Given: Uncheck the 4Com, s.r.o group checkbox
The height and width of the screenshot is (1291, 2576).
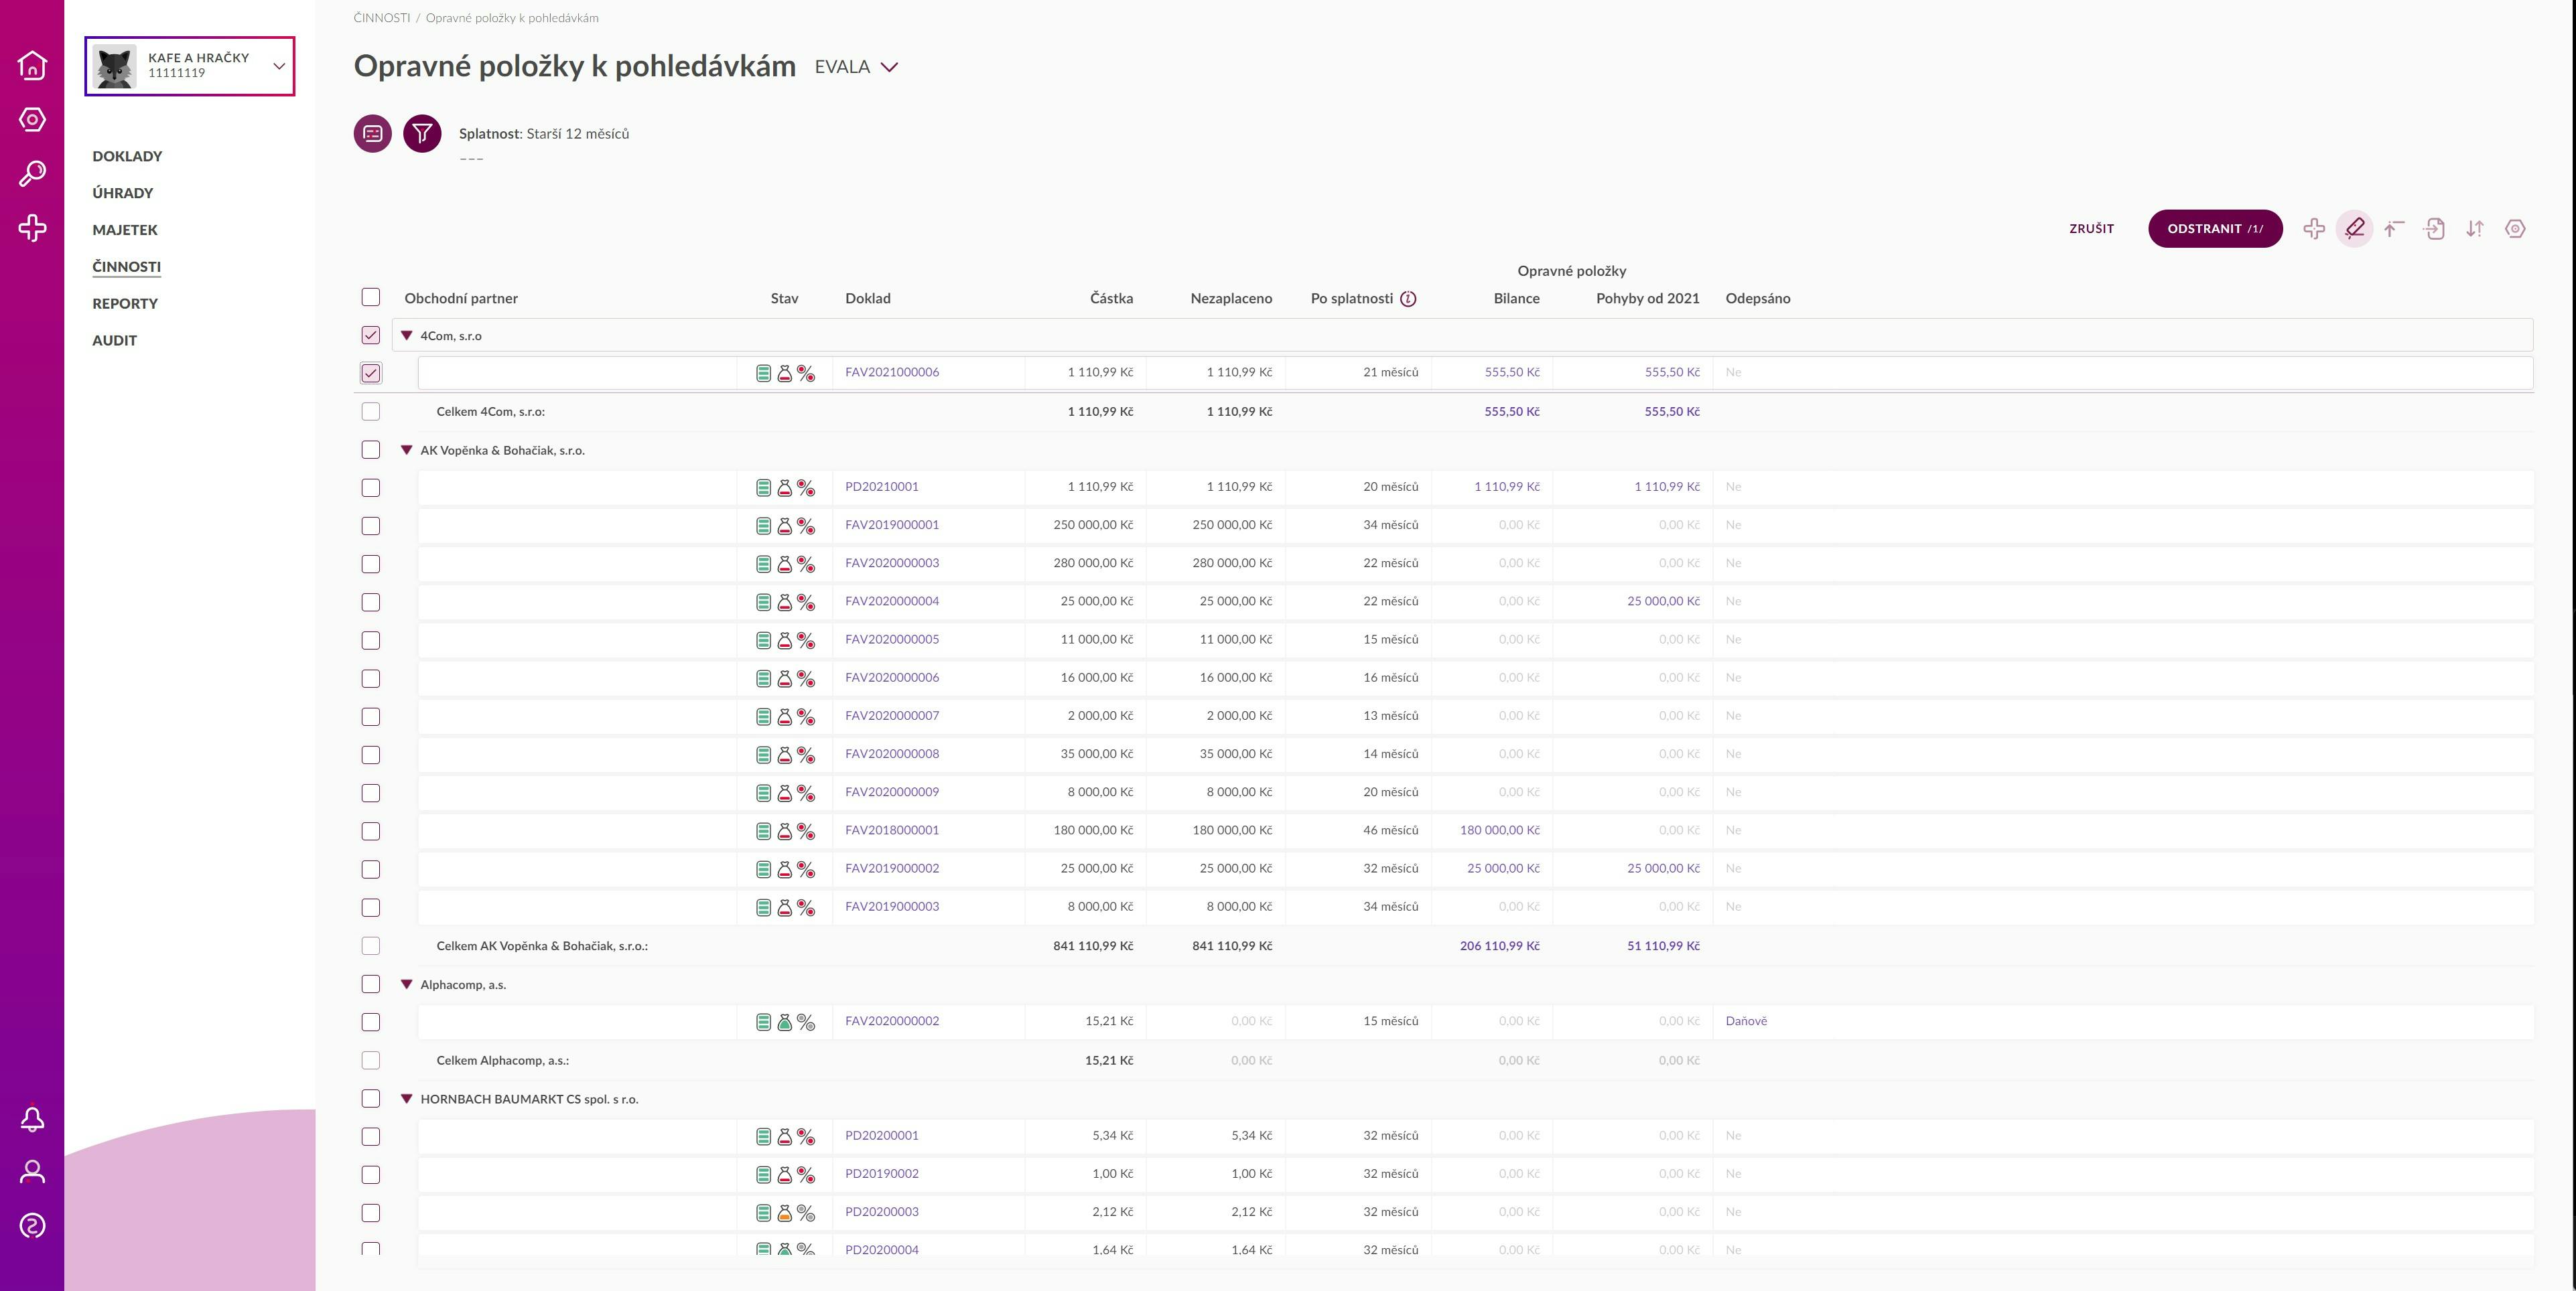Looking at the screenshot, I should (x=371, y=335).
